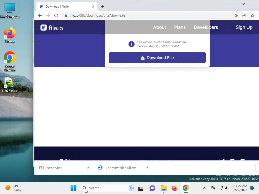
Task: Reload the file.io page
Action: click(56, 15)
